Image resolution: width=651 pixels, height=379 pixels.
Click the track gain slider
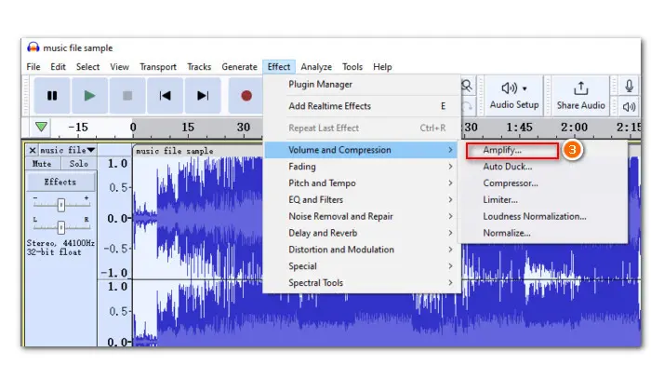[x=60, y=202]
